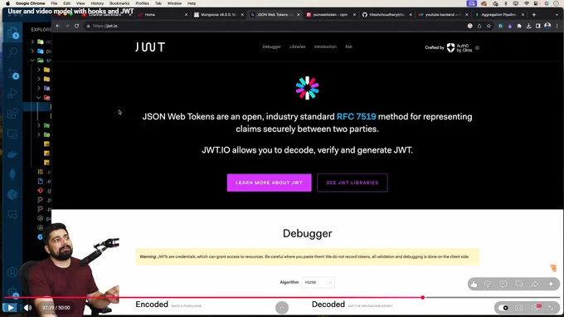Viewport: 564px width, 317px height.
Task: Open the tab search dropdown arrow
Action: pyautogui.click(x=557, y=15)
